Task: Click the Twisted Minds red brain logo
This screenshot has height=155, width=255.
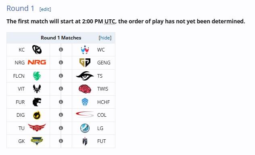Action: pos(85,89)
